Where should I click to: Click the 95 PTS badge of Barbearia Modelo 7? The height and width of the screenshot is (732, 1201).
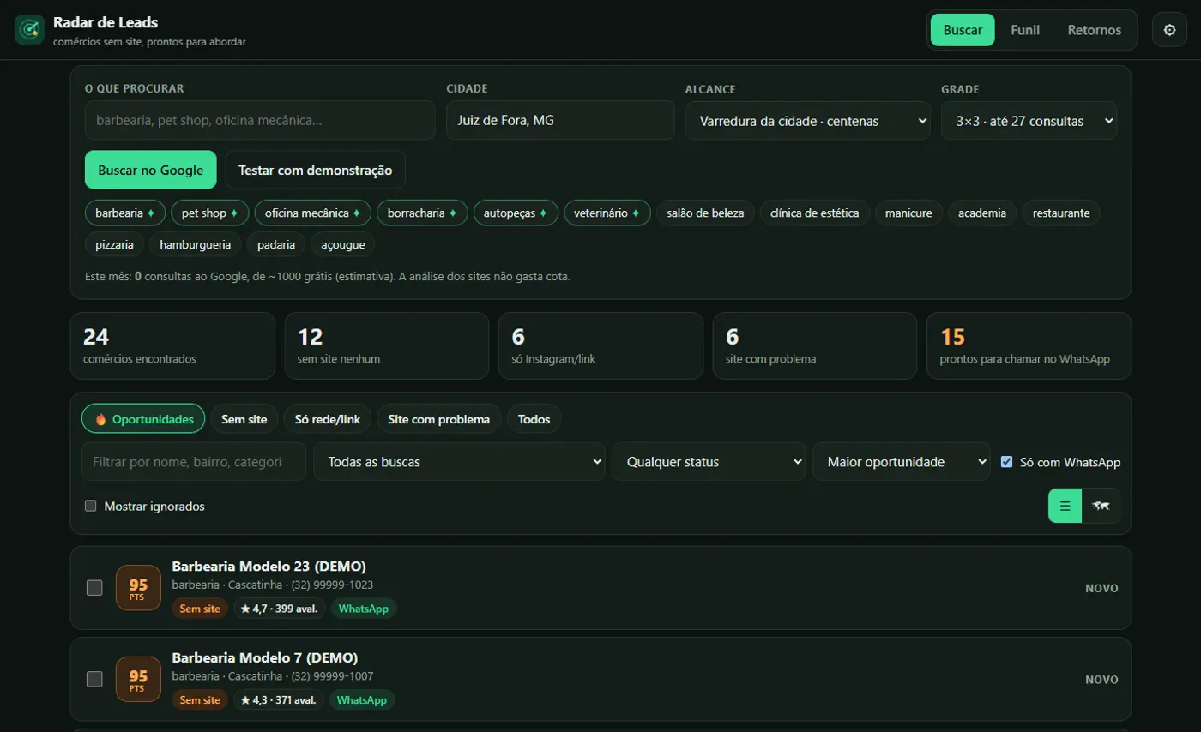pyautogui.click(x=138, y=680)
